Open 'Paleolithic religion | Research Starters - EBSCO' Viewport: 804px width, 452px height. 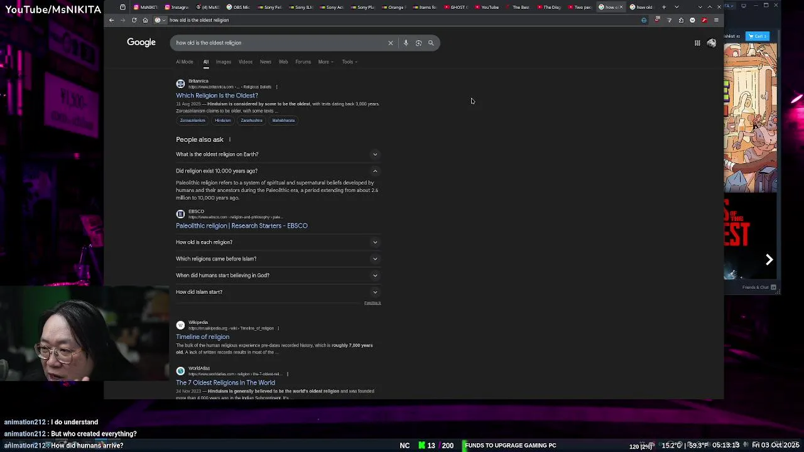pos(242,225)
